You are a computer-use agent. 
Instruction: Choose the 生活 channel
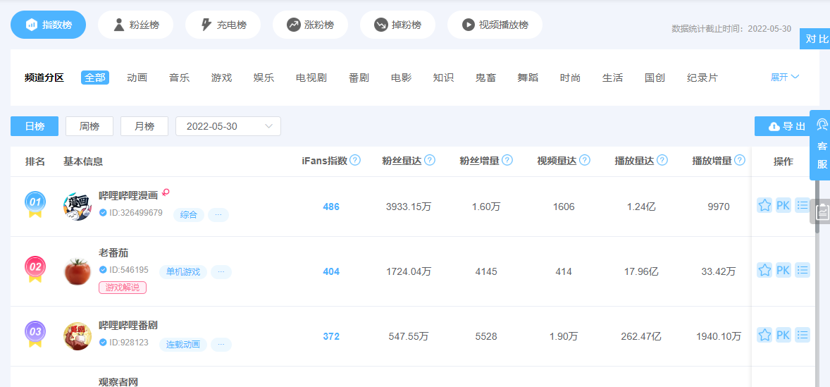tap(612, 78)
